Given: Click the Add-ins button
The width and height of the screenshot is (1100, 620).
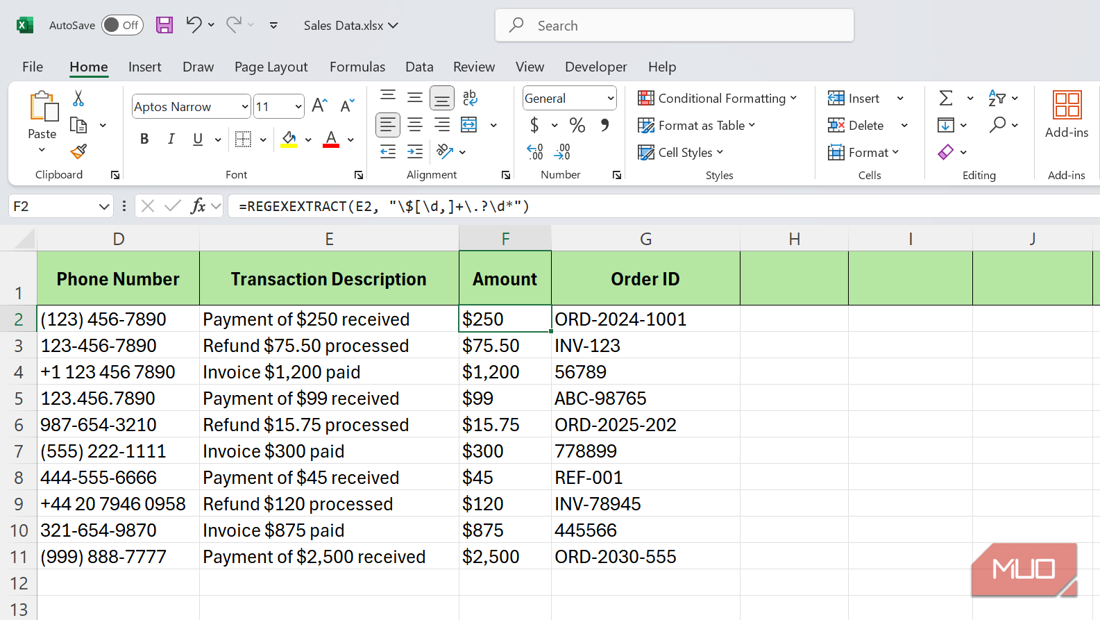Looking at the screenshot, I should (1066, 115).
